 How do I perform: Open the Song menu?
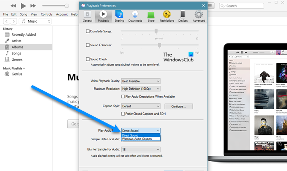click(23, 14)
